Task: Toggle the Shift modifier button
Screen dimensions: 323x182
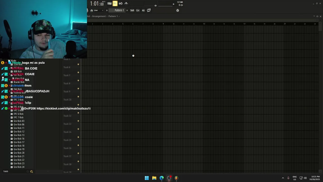Action: pyautogui.click(x=132, y=10)
